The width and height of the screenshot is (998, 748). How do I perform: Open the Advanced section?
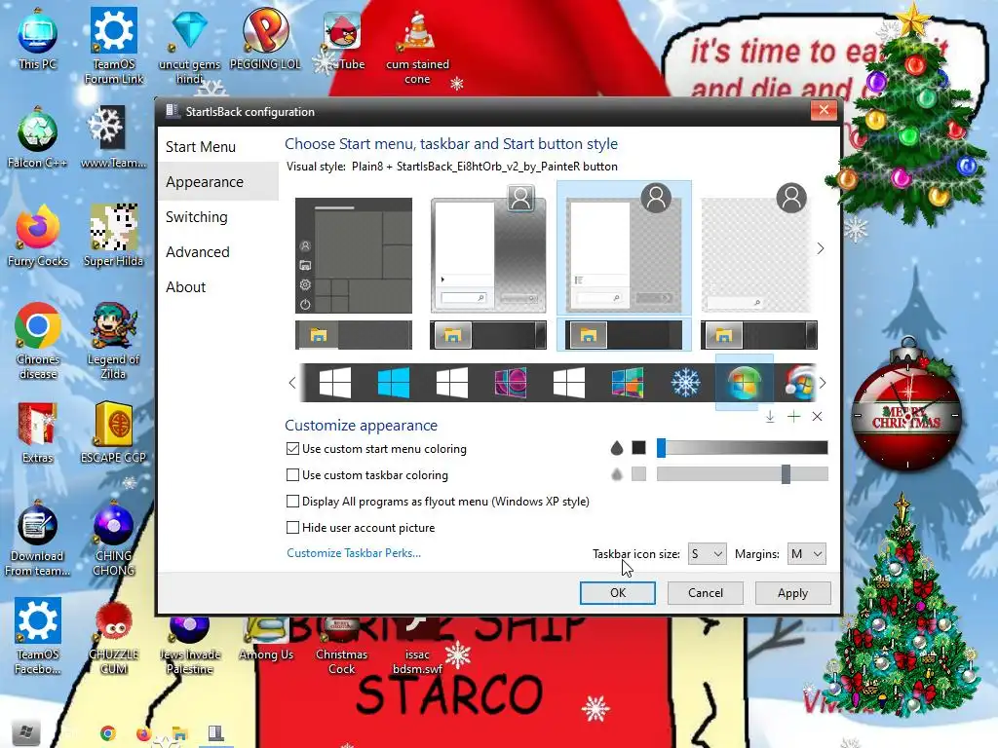[197, 252]
